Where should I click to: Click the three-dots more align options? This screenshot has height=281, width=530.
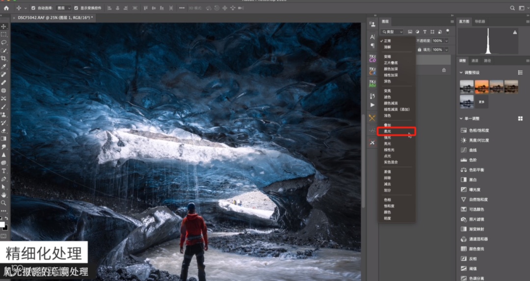click(x=182, y=8)
